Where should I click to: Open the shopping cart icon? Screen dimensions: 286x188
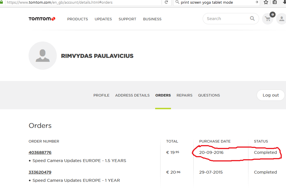click(x=268, y=19)
